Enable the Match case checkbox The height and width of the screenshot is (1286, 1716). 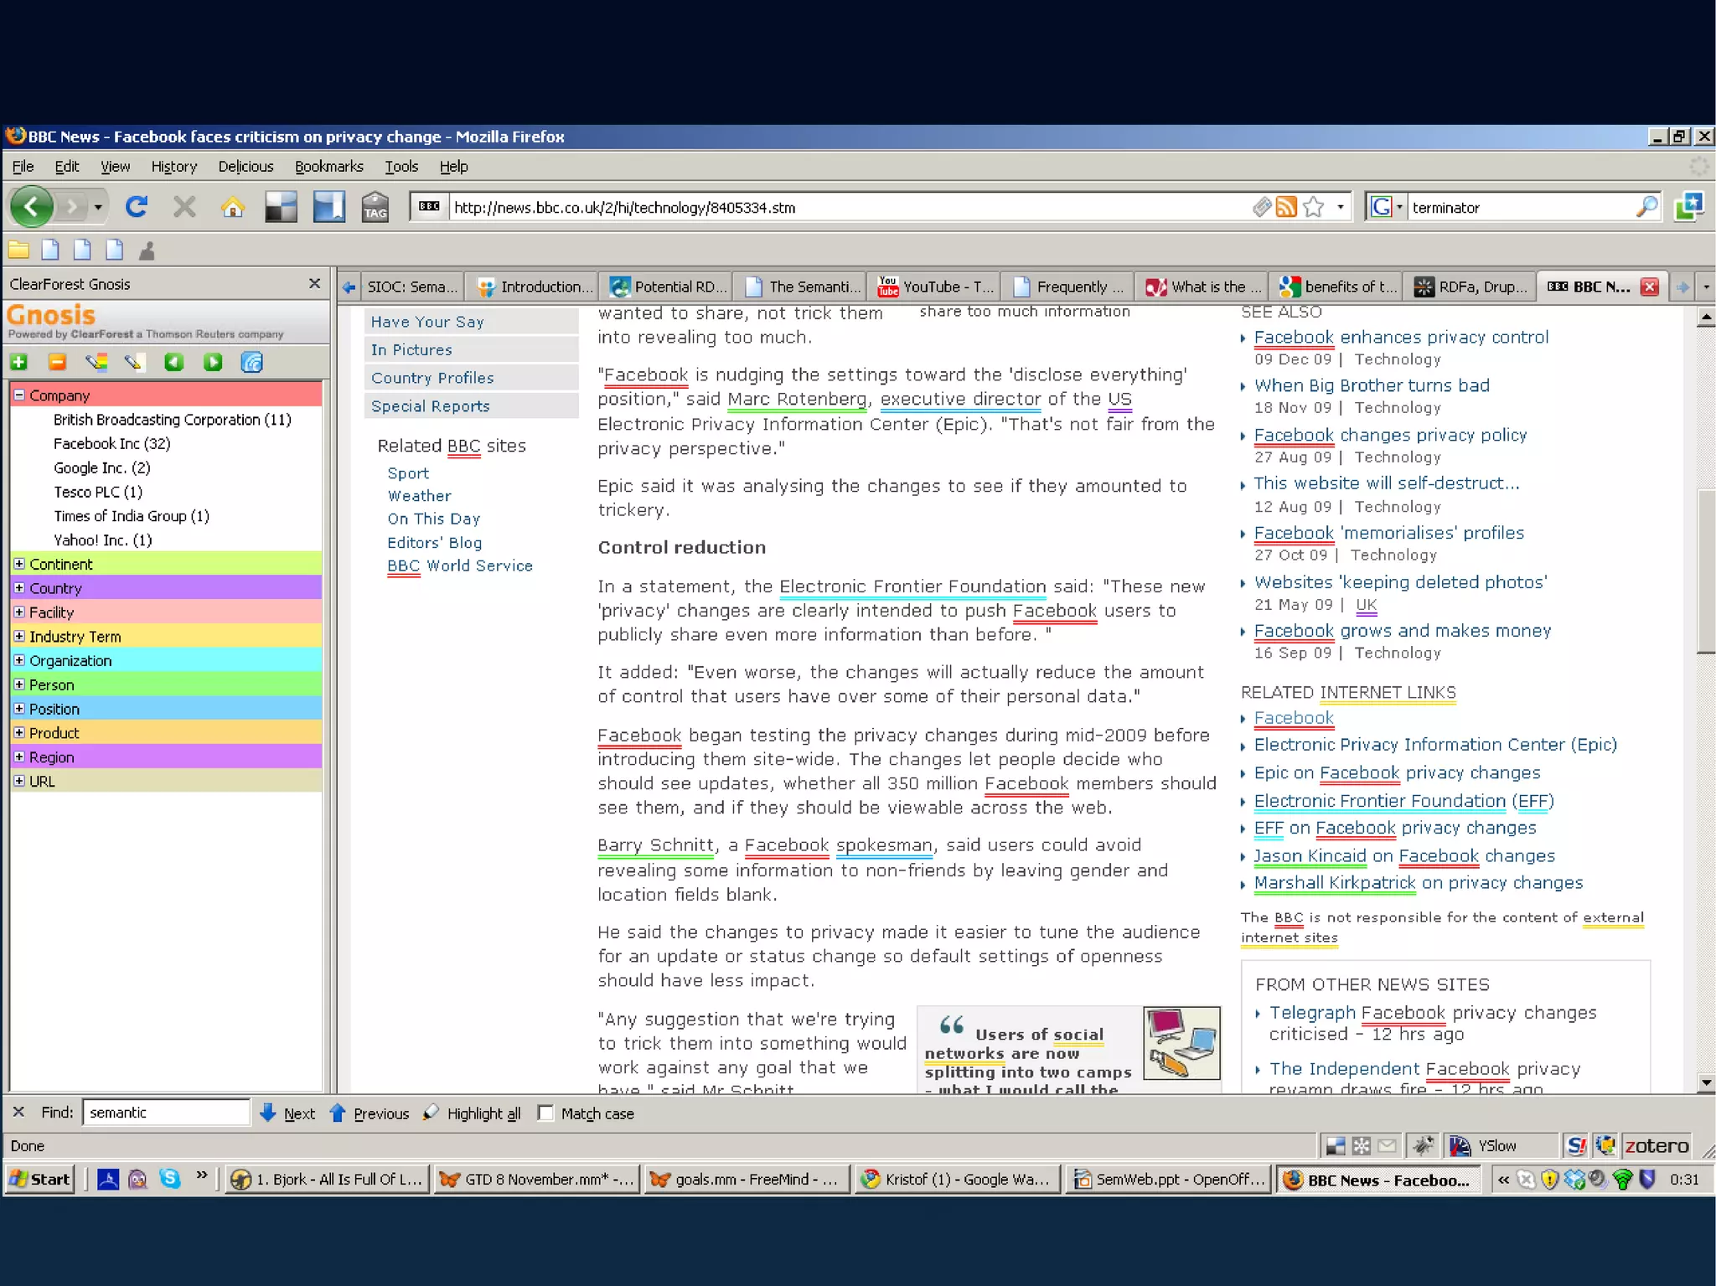[x=545, y=1113]
